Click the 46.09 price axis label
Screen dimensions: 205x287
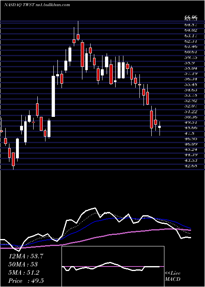[191, 144]
